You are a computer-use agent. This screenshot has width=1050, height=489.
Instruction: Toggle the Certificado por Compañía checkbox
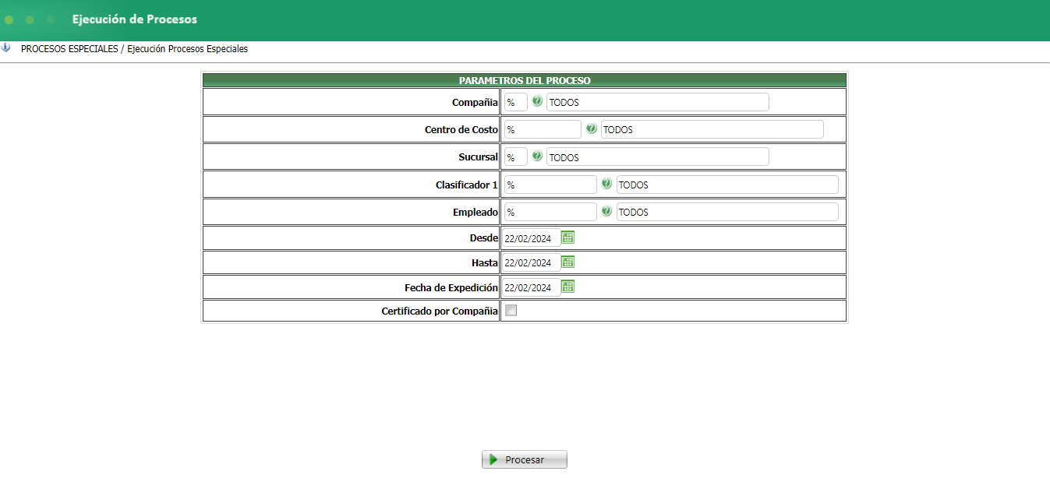[x=511, y=311]
